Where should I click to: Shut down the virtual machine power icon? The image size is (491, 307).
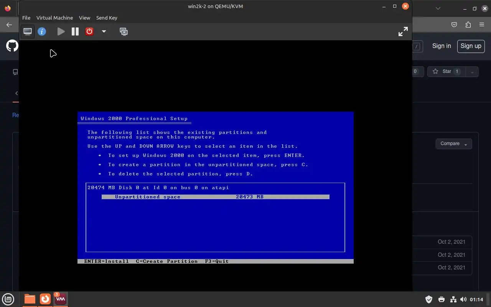click(x=89, y=31)
